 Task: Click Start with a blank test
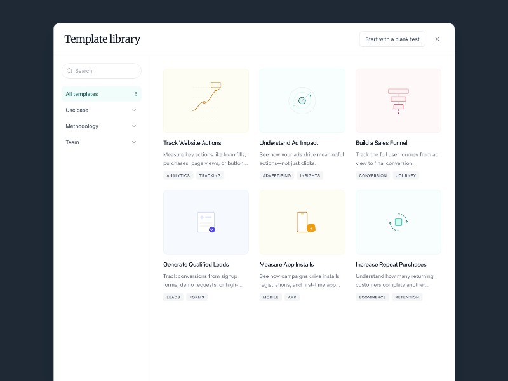[x=392, y=39]
